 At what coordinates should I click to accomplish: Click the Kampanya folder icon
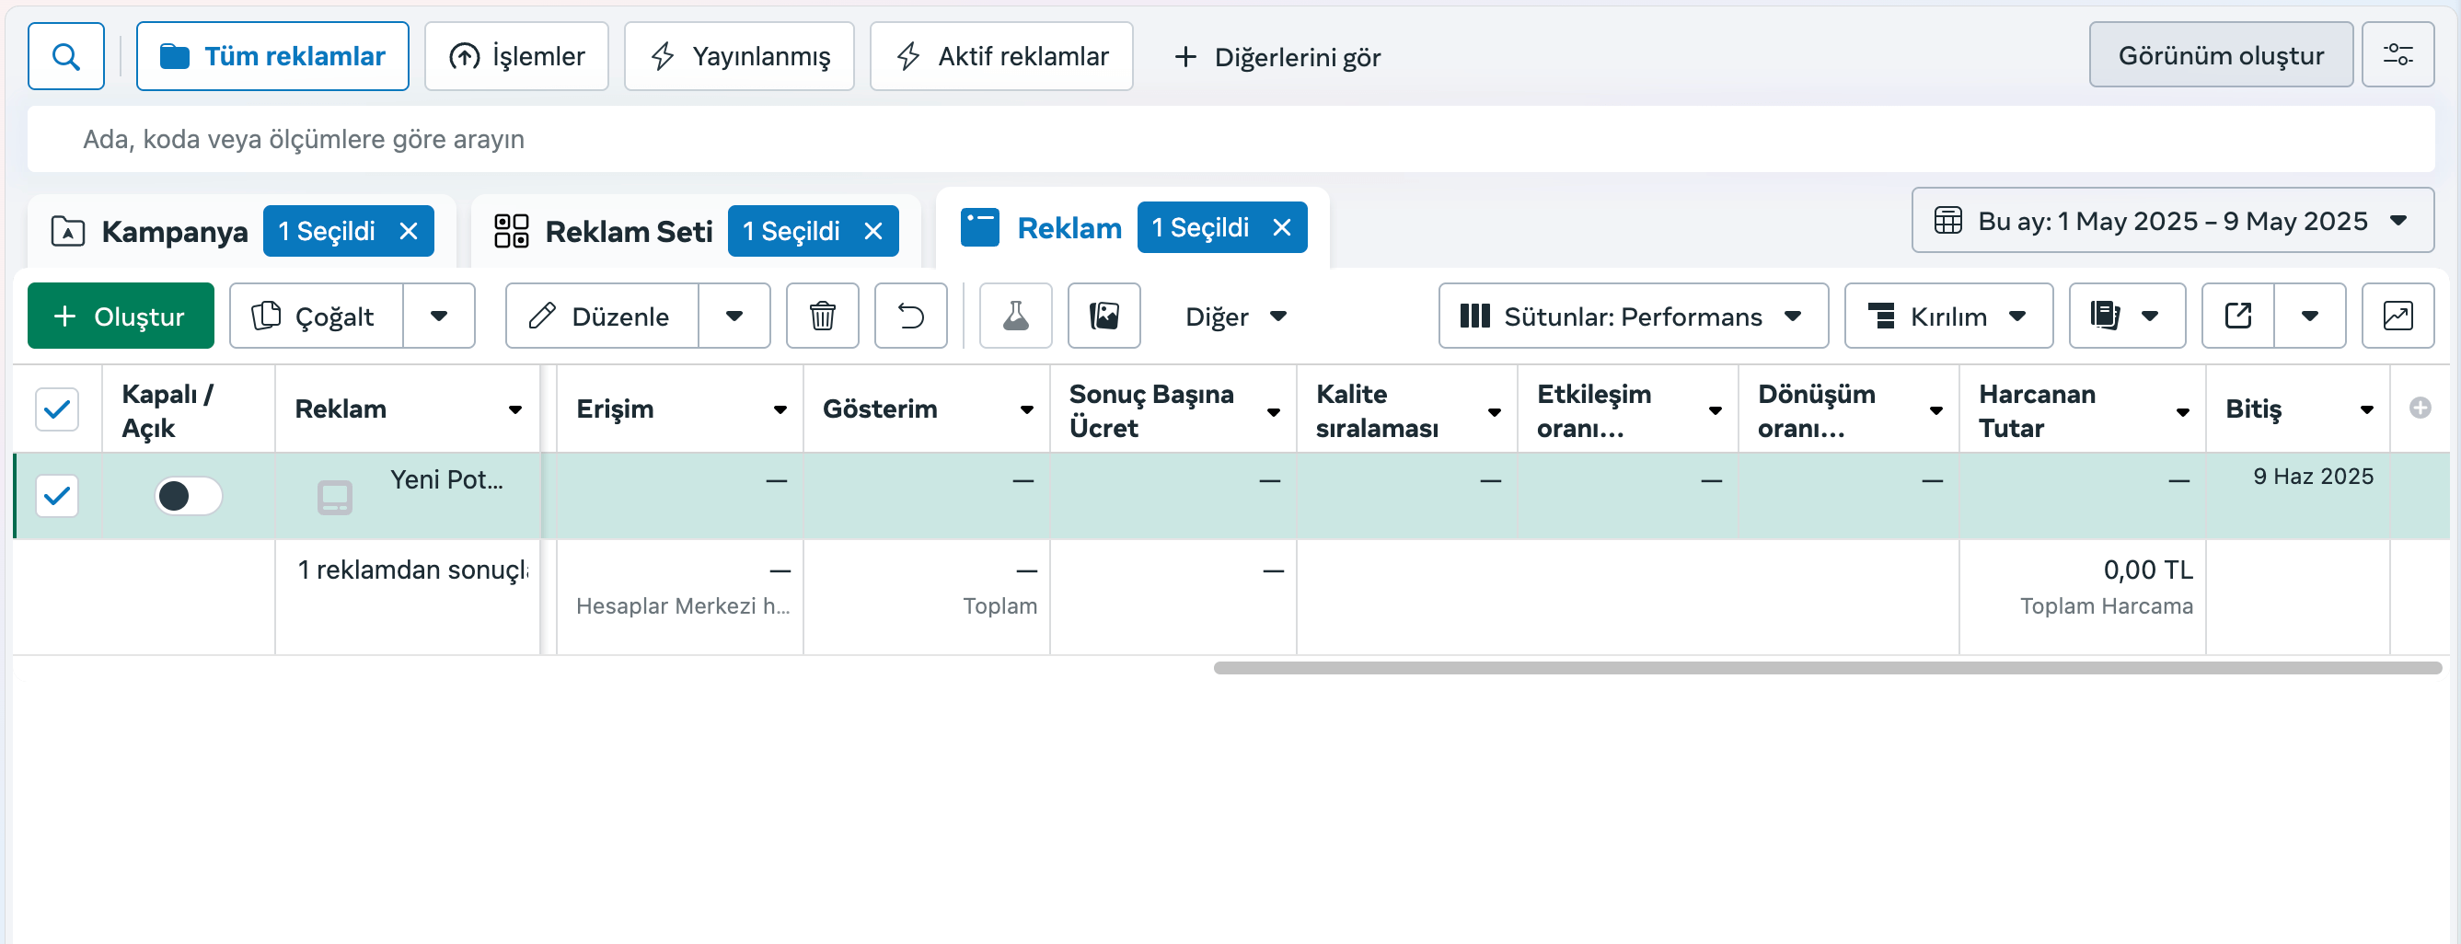[x=68, y=231]
